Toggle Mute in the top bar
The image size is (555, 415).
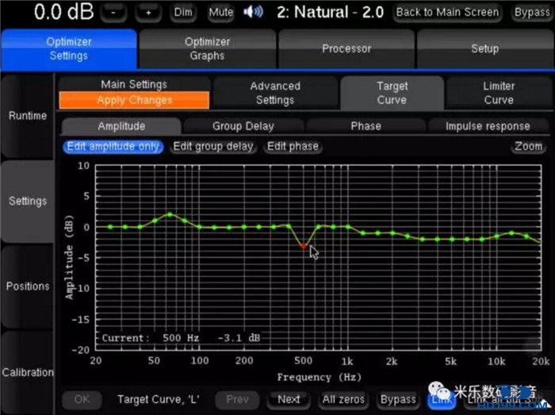[221, 13]
